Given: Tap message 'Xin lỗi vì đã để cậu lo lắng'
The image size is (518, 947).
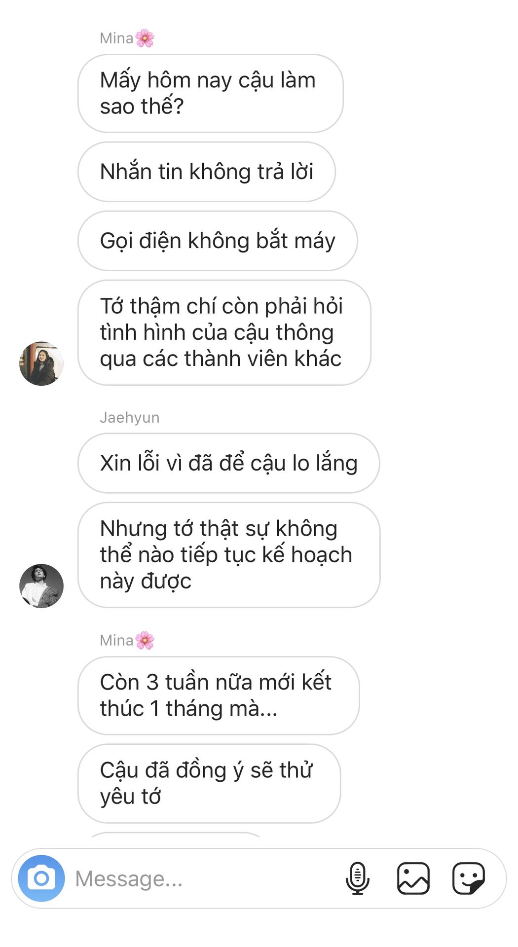Looking at the screenshot, I should (x=229, y=463).
